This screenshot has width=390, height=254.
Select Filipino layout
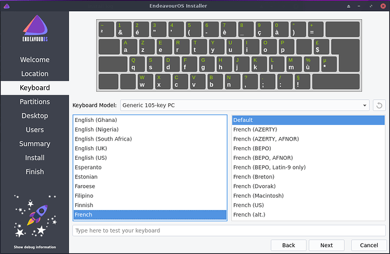(150, 196)
